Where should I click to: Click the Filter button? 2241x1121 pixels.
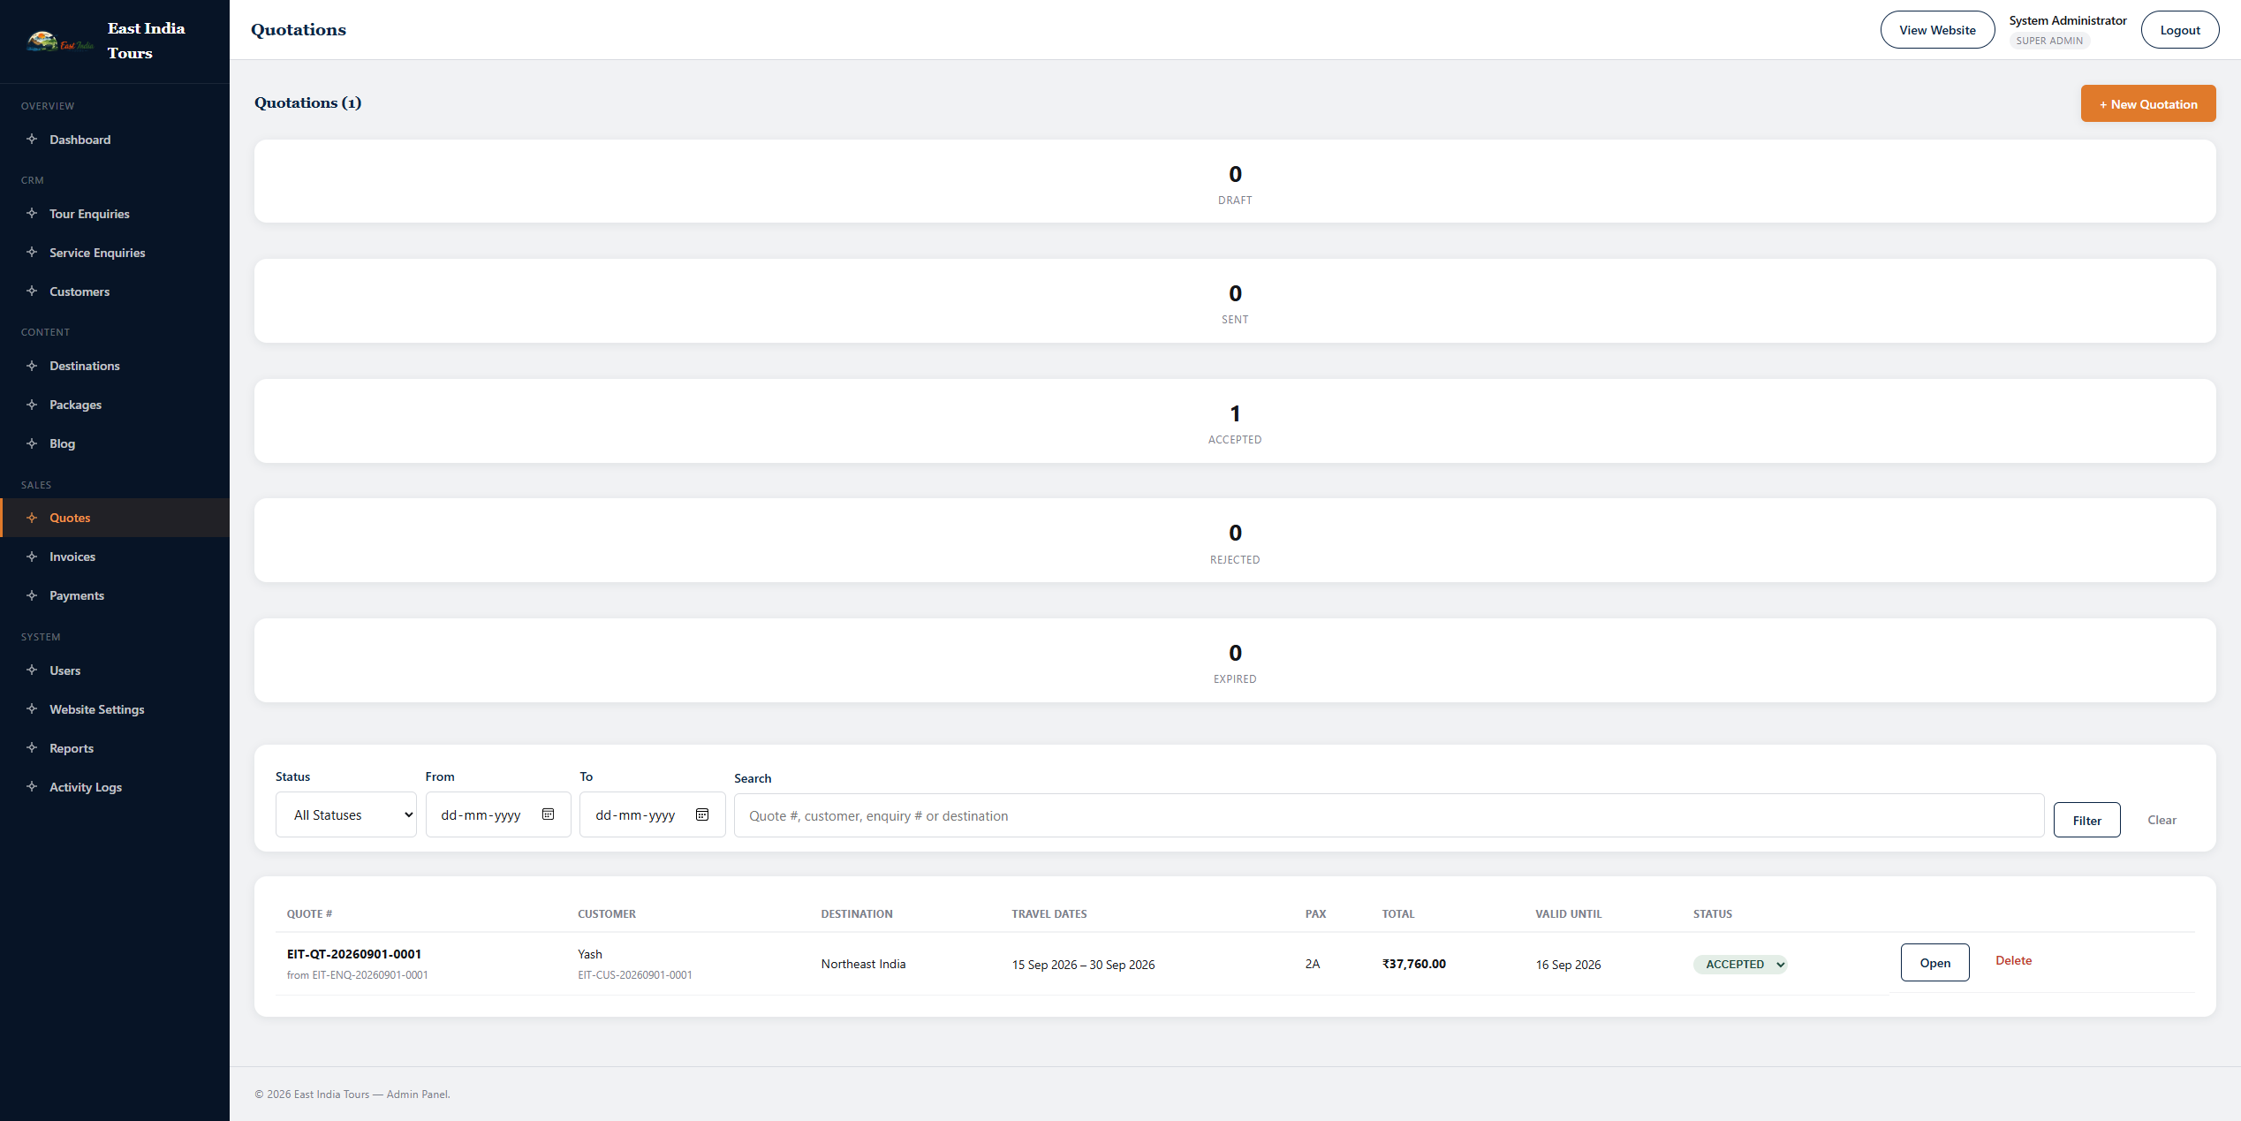tap(2086, 821)
